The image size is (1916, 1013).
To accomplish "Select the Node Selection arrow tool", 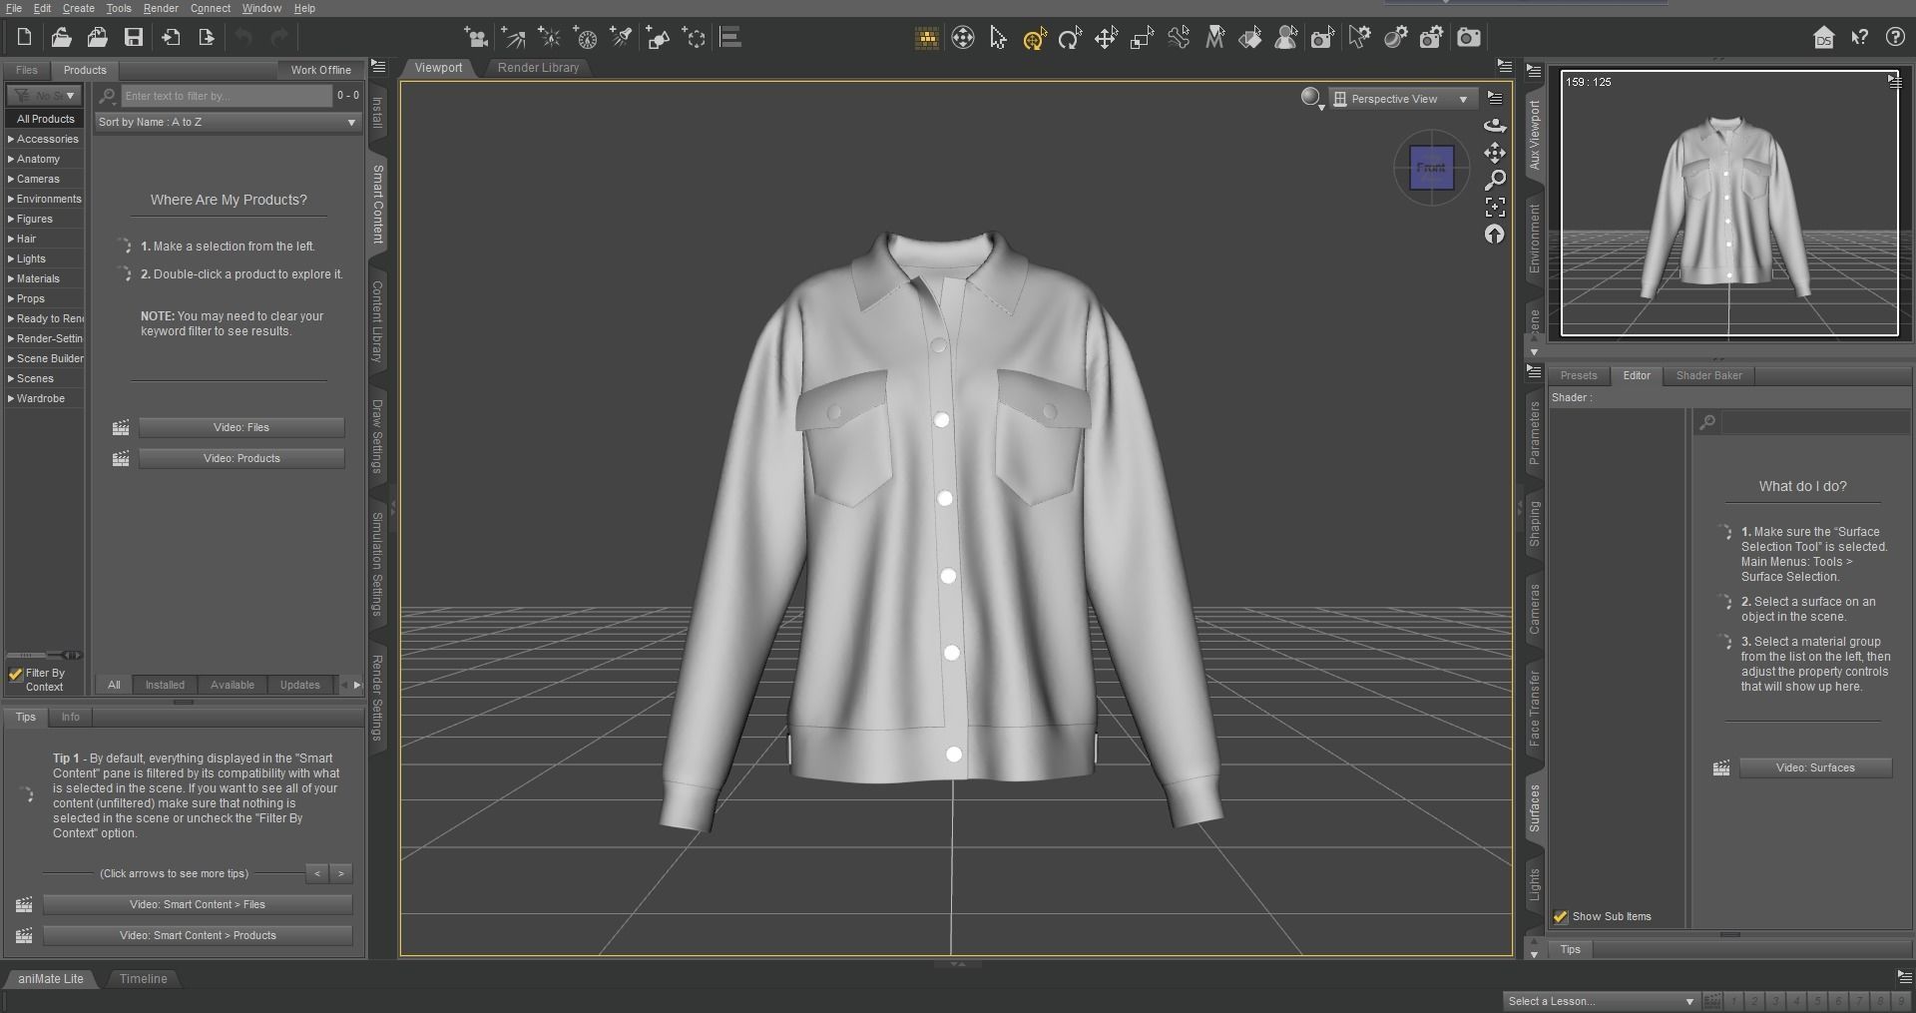I will tap(998, 38).
